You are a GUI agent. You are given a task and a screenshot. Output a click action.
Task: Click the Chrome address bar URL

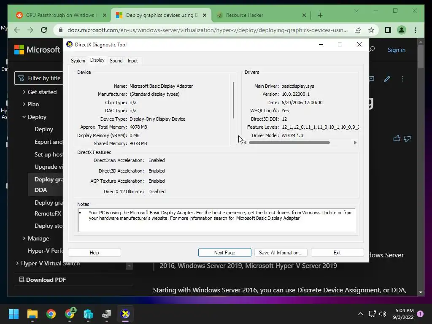click(208, 30)
